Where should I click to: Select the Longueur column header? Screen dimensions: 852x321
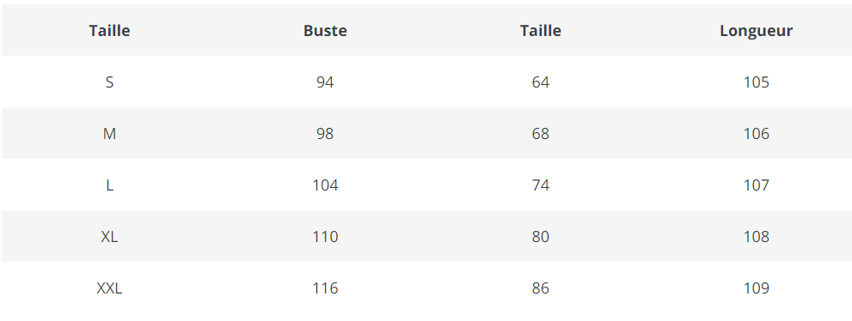[x=756, y=31]
